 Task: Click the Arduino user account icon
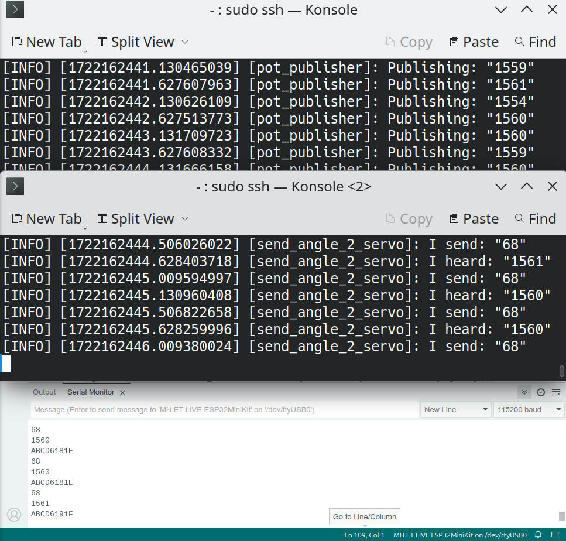(x=14, y=515)
